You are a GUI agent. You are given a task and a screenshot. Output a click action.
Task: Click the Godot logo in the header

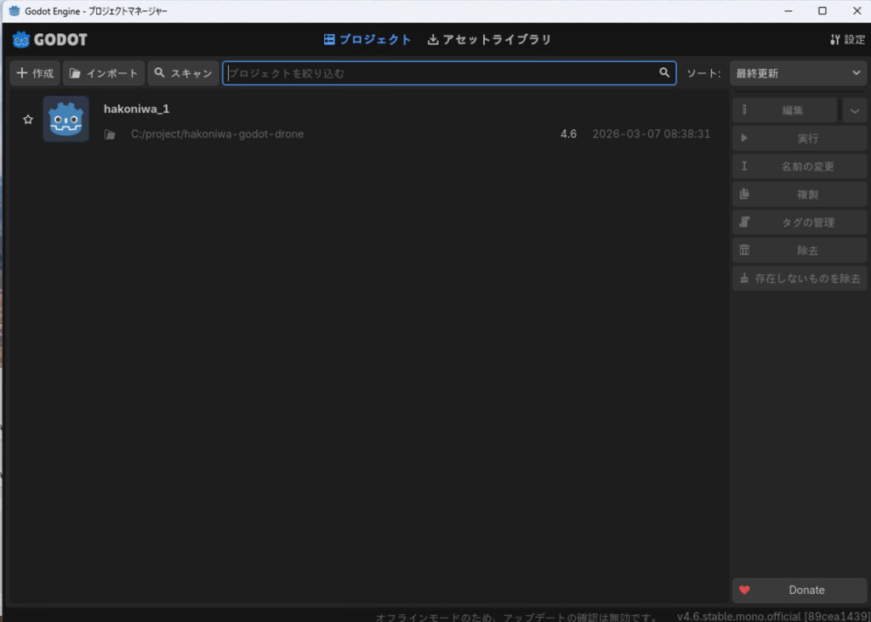click(50, 40)
